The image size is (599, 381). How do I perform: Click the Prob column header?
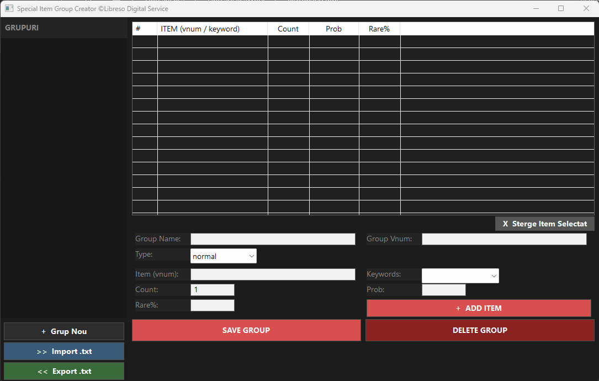[x=333, y=29]
